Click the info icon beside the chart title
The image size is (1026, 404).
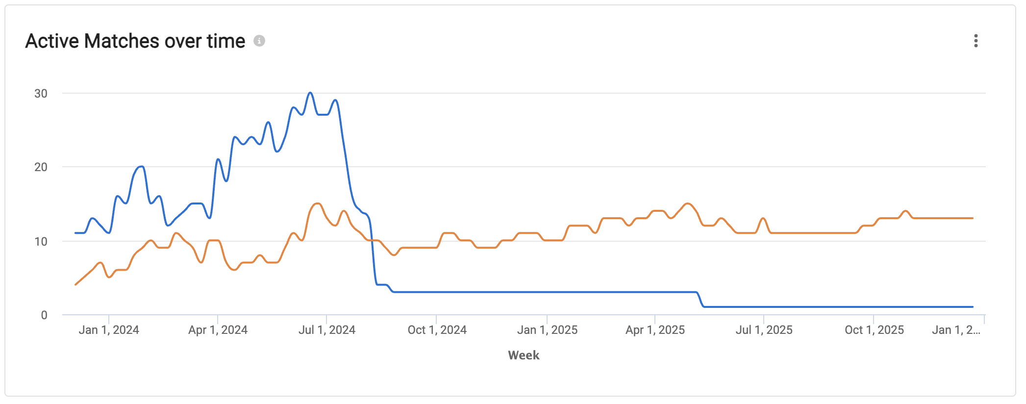pyautogui.click(x=259, y=41)
